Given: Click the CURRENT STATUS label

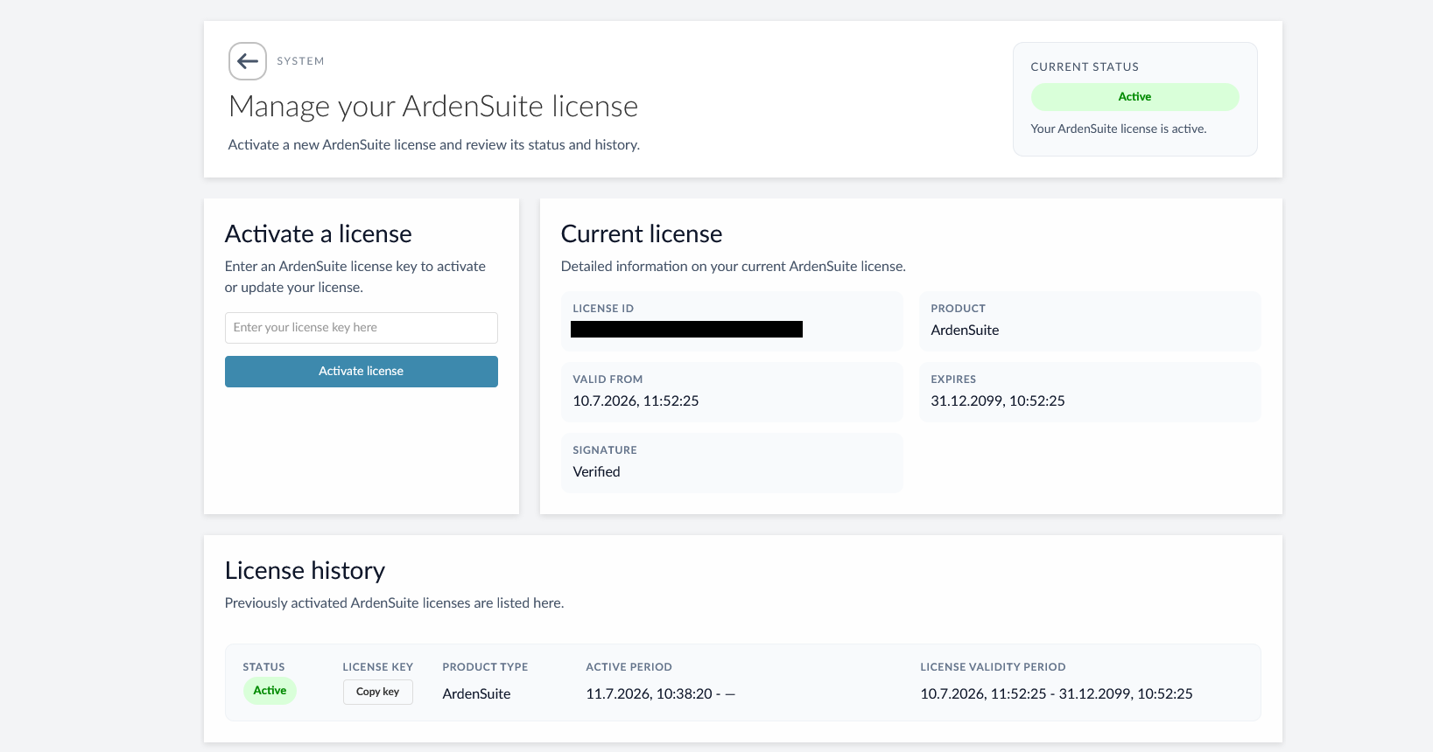Looking at the screenshot, I should (1085, 67).
